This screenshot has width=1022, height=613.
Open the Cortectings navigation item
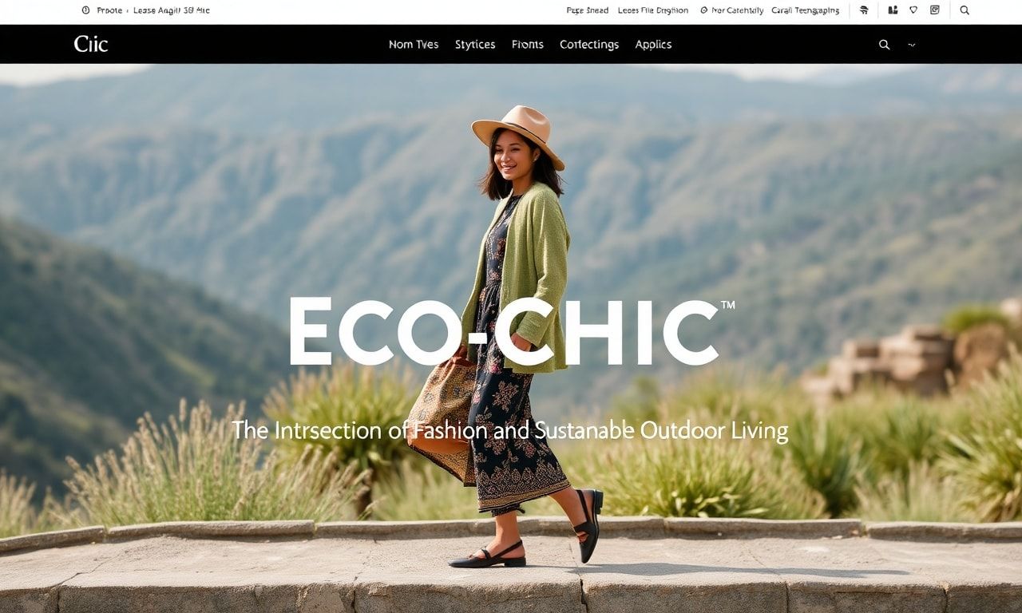point(589,45)
